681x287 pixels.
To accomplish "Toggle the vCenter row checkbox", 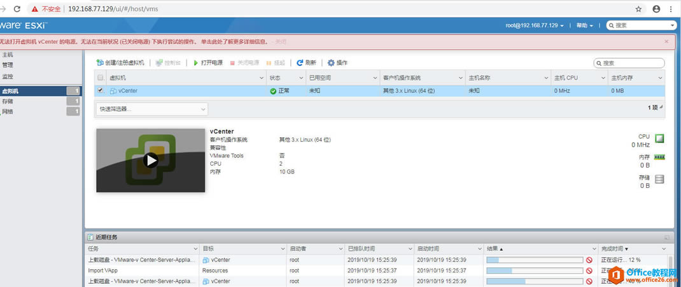I will tap(101, 90).
